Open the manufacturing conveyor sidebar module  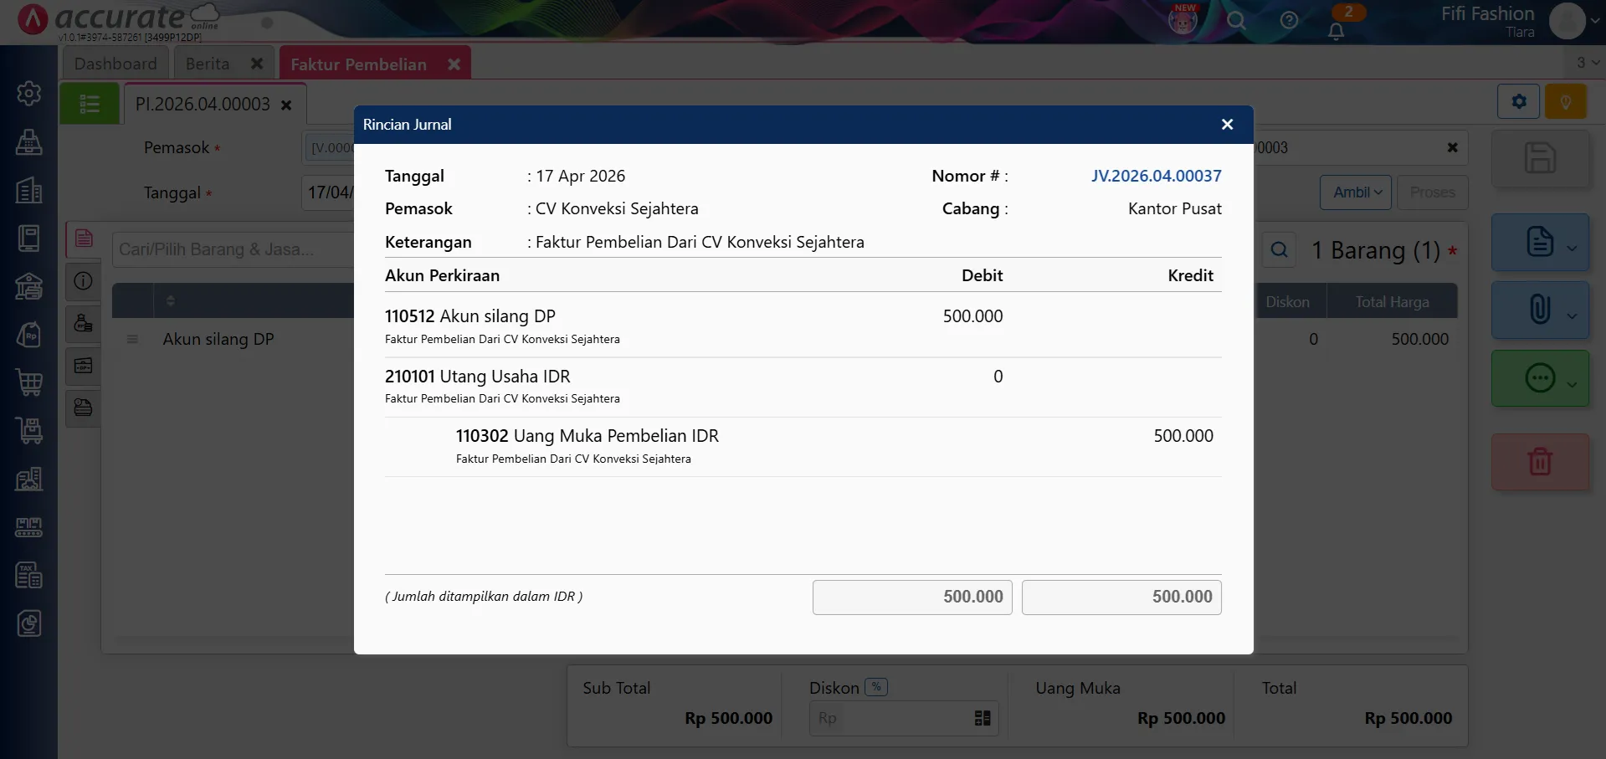click(x=29, y=527)
